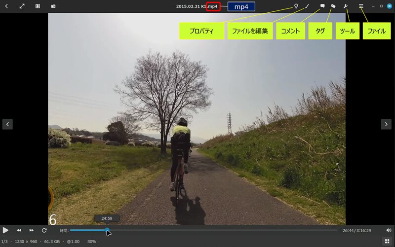Fast-forward the video
Screen dimensions: 395x247
[x=31, y=230]
